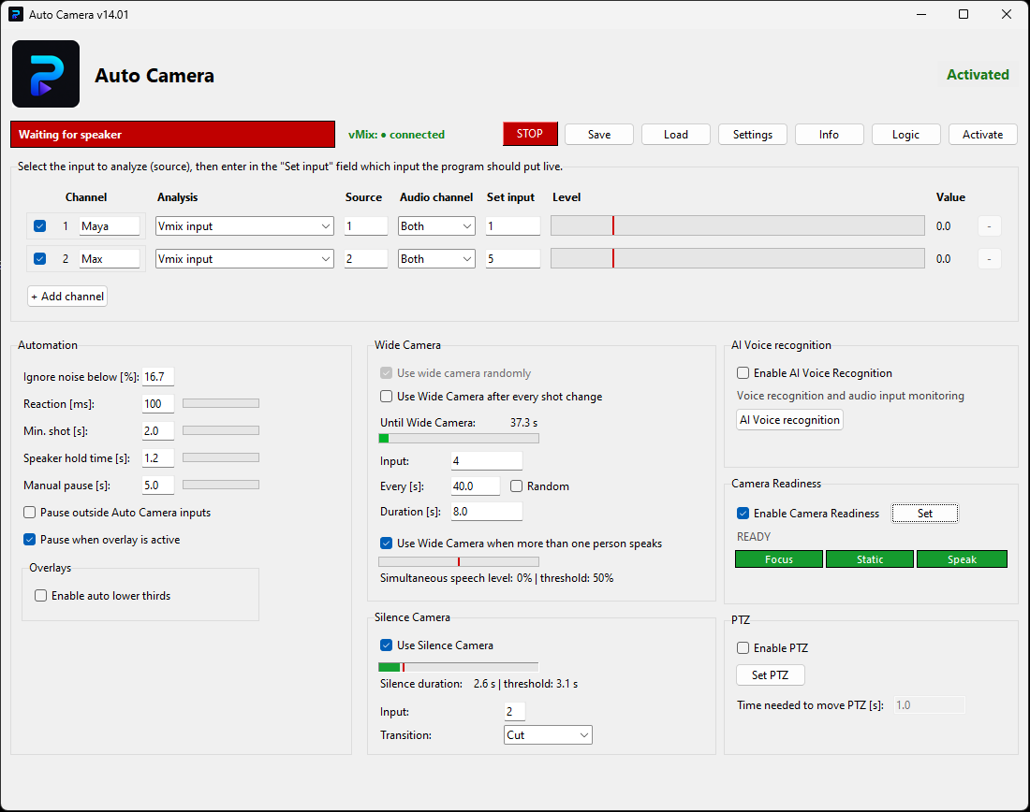This screenshot has width=1030, height=812.
Task: Click the Until Wide Camera progress bar
Action: pyautogui.click(x=459, y=439)
